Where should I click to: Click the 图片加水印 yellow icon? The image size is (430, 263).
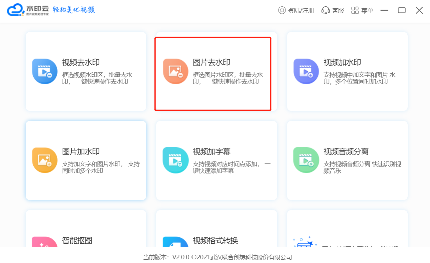pos(45,160)
